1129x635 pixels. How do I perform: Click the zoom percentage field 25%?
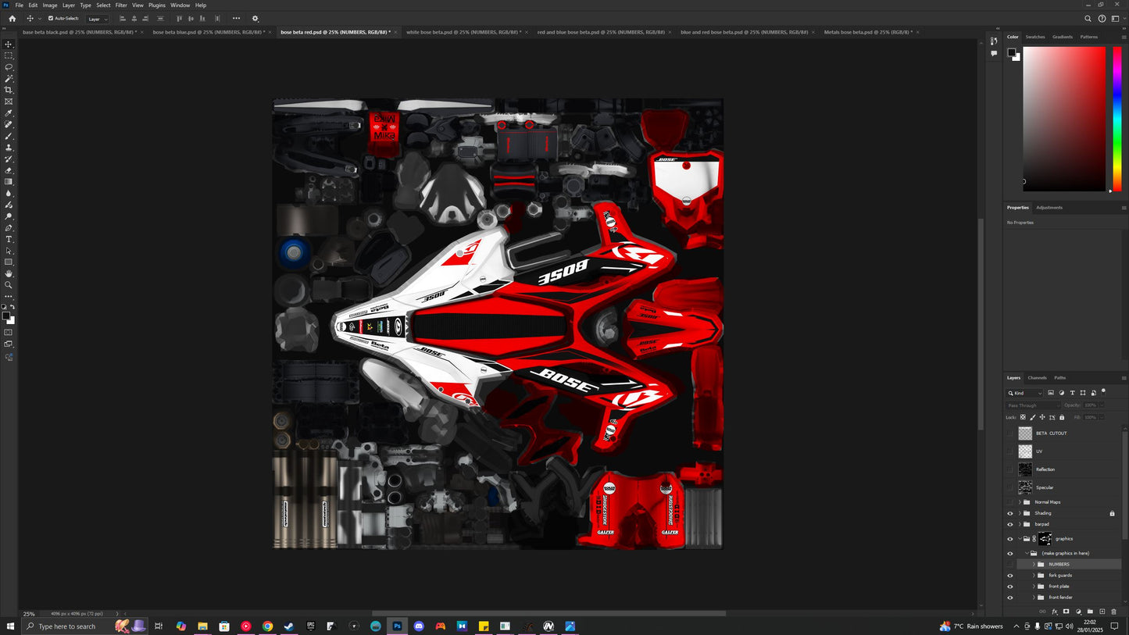coord(29,614)
